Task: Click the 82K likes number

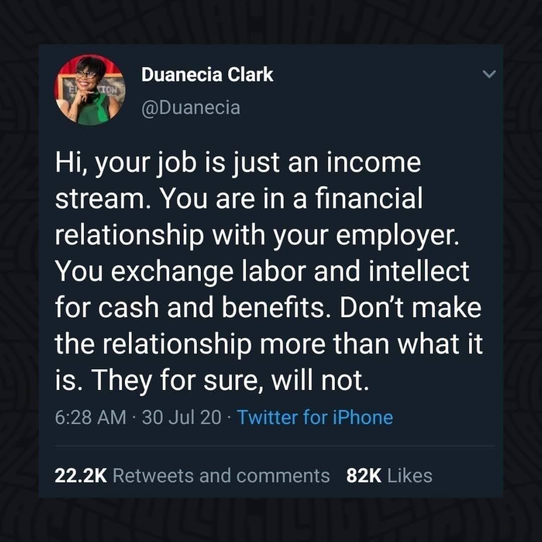Action: pyautogui.click(x=364, y=475)
